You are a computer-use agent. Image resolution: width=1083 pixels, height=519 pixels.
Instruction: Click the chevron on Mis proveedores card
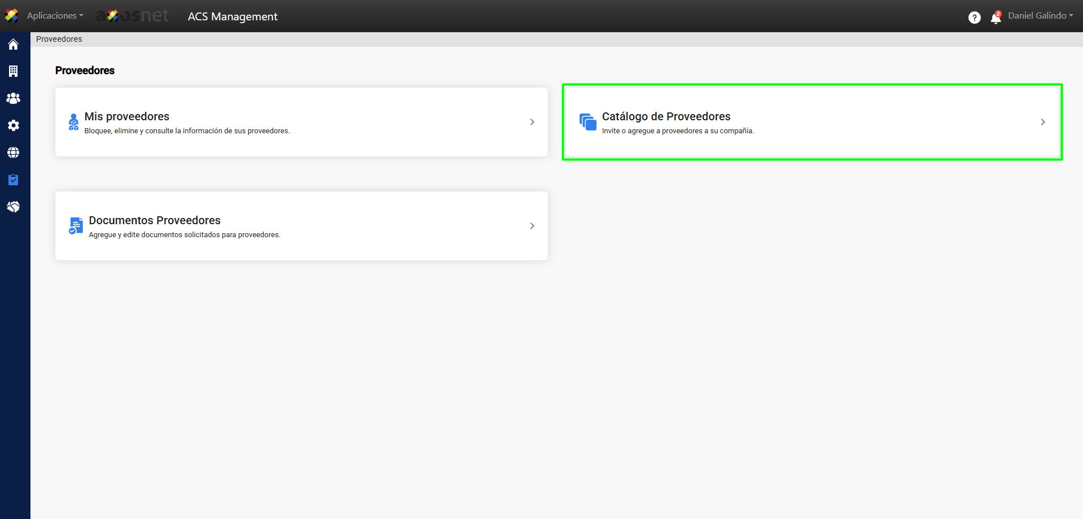click(532, 122)
